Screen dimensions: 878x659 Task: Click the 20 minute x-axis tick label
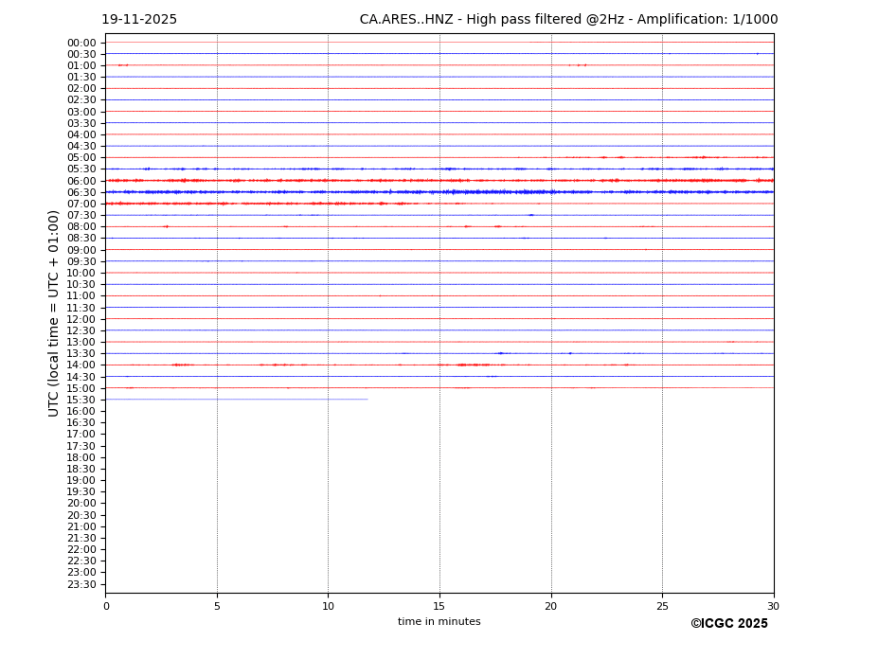pos(550,606)
